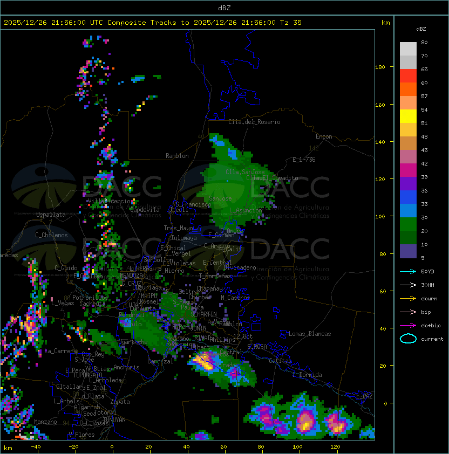The width and height of the screenshot is (449, 454).
Task: Click the 'Anchoris' place label
Action: click(126, 367)
